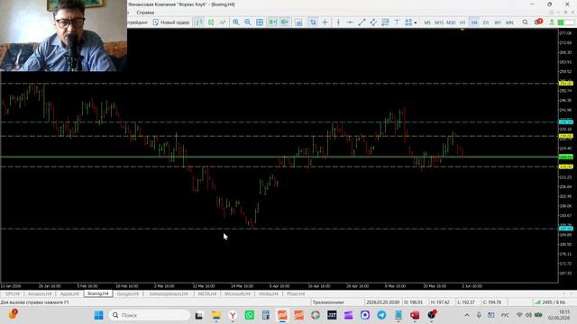The height and width of the screenshot is (324, 577).
Task: Open the 'Справка' menu
Action: 145,13
